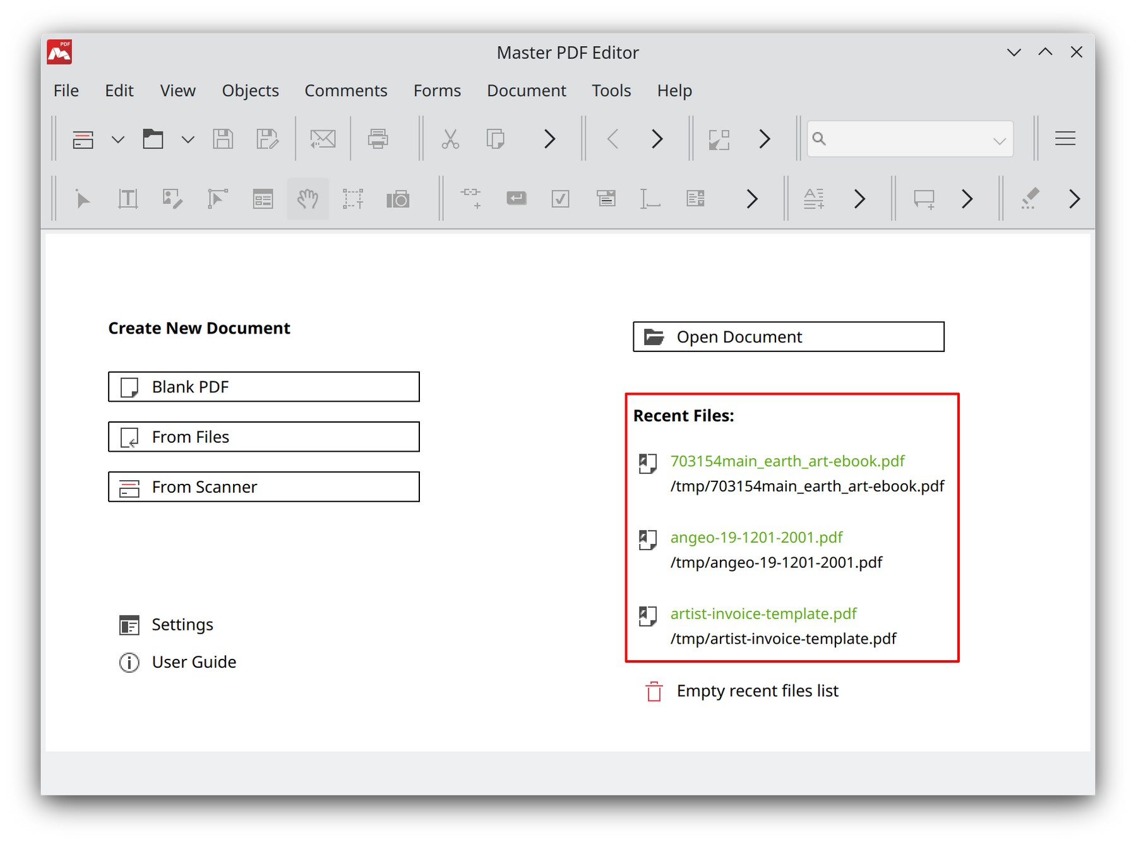Click the Open Document button
1136x844 pixels.
tap(789, 337)
